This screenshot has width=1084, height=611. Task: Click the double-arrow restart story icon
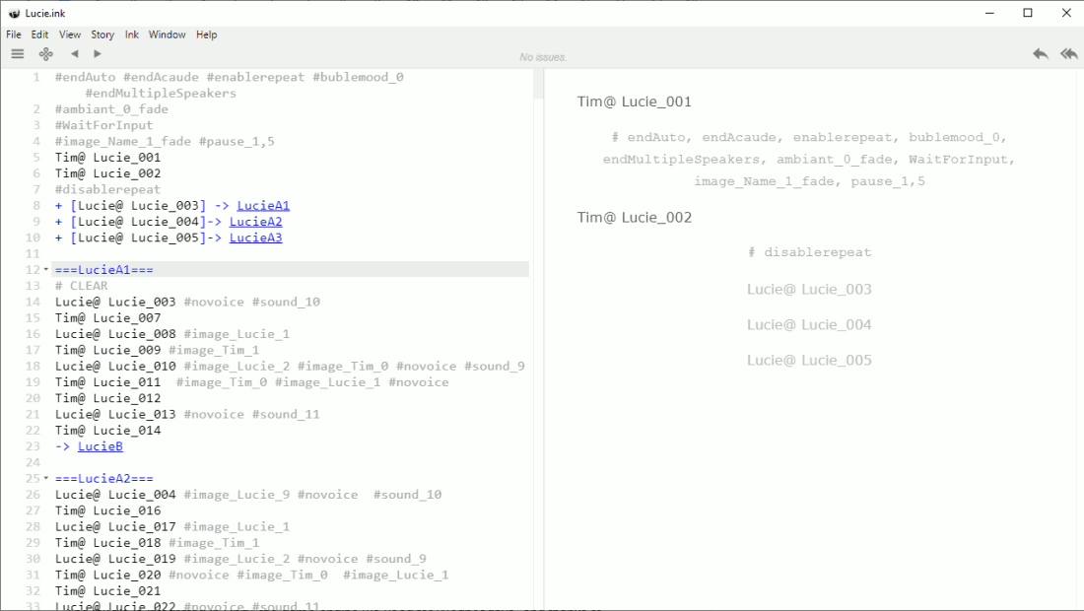[1068, 54]
